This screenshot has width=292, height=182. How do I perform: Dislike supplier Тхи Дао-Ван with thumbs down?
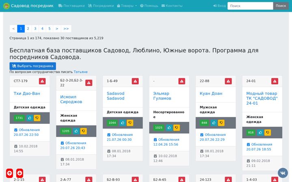coord(37,118)
